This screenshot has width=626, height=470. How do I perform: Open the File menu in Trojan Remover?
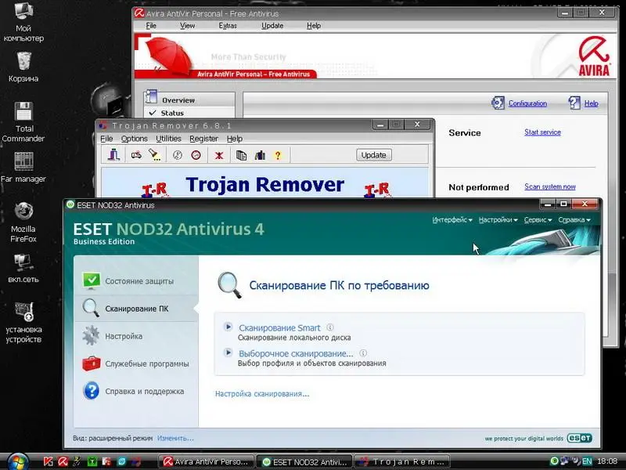[106, 139]
